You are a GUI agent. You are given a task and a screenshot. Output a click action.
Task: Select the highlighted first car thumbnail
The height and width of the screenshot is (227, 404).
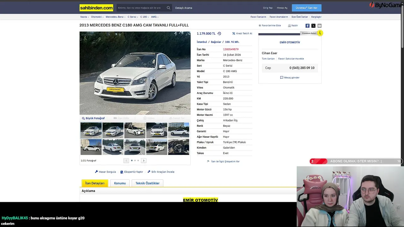tap(91, 130)
